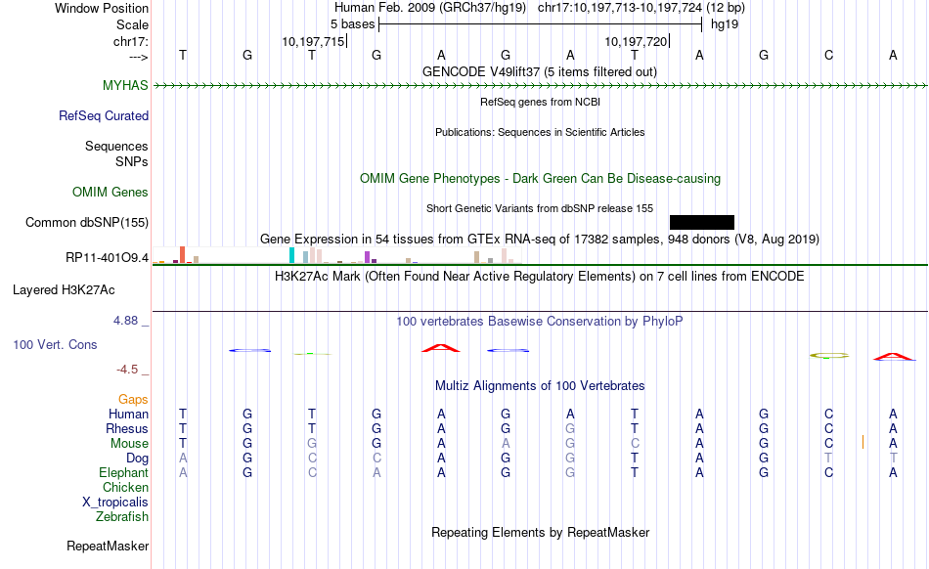Open Common dbSNP(155) track label

pos(87,222)
